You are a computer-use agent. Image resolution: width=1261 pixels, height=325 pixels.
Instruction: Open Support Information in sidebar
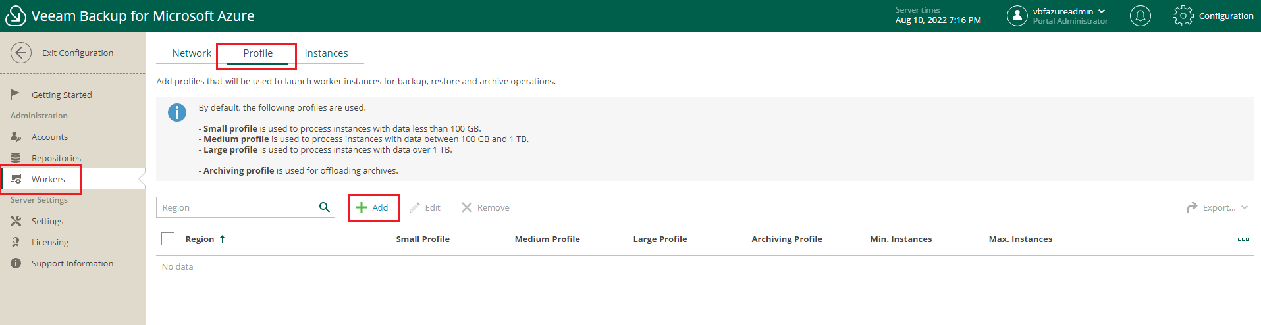click(x=72, y=263)
